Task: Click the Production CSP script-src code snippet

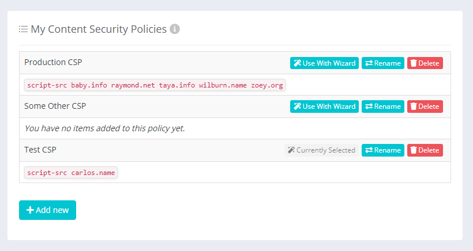Action: click(155, 85)
